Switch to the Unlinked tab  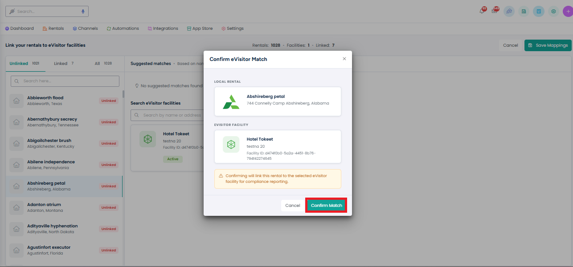tap(25, 64)
